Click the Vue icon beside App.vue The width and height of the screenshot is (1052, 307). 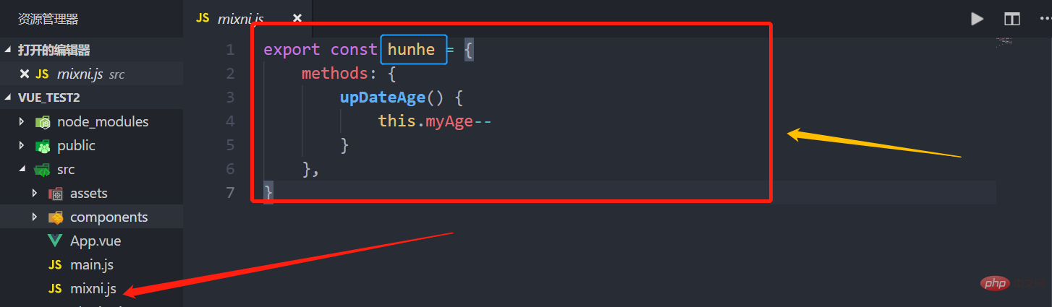tap(55, 241)
